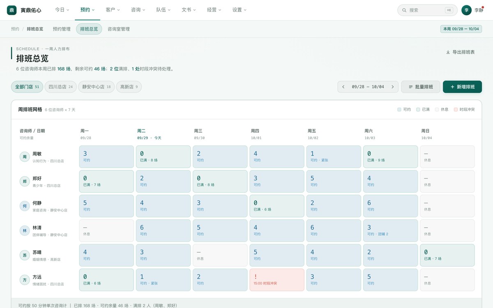Open 周敏 Sunday 休息 cell
Screen dimensions: 493x308
coord(447,156)
